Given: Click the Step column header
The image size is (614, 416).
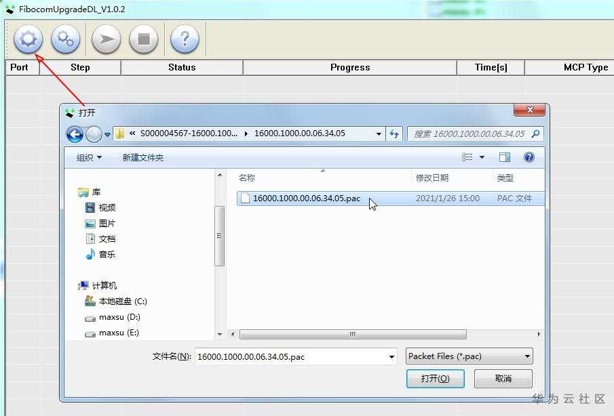Looking at the screenshot, I should 80,67.
